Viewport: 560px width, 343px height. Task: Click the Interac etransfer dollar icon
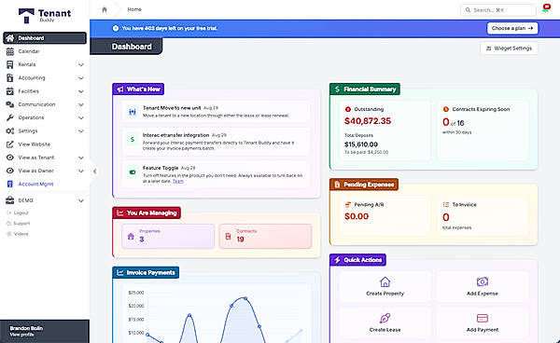[x=133, y=139]
